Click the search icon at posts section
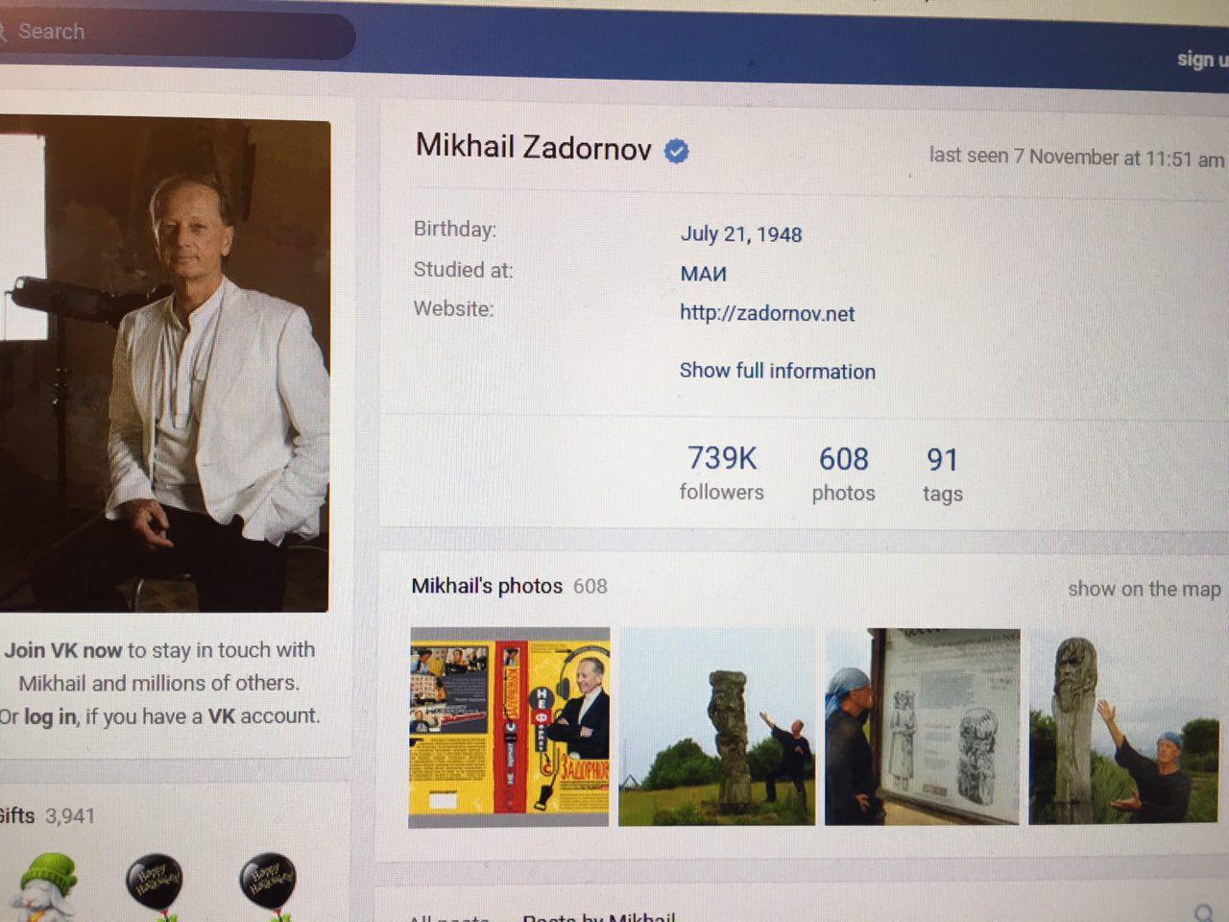The width and height of the screenshot is (1229, 922). click(1204, 912)
